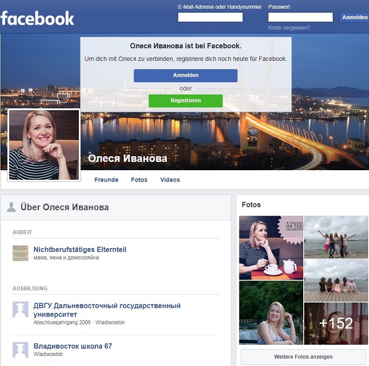Viewport: 369px width, 366px height.
Task: Click the AUSBILDUNG section label
Action: pos(30,288)
